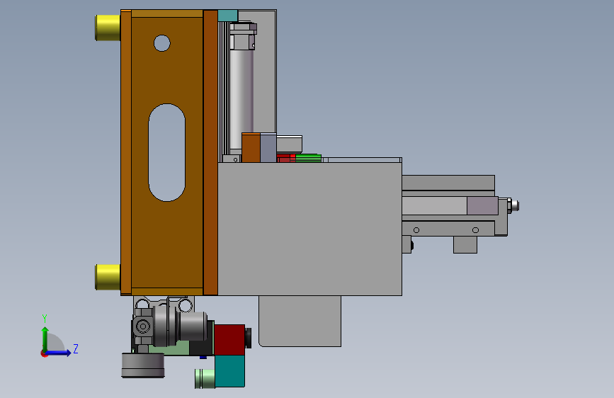
Task: Select the gray protrusion below the main block
Action: point(300,322)
